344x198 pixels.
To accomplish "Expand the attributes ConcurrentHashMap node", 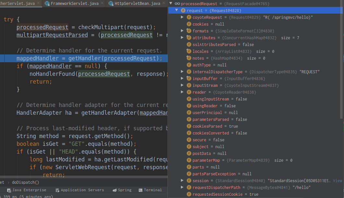I will [183, 38].
